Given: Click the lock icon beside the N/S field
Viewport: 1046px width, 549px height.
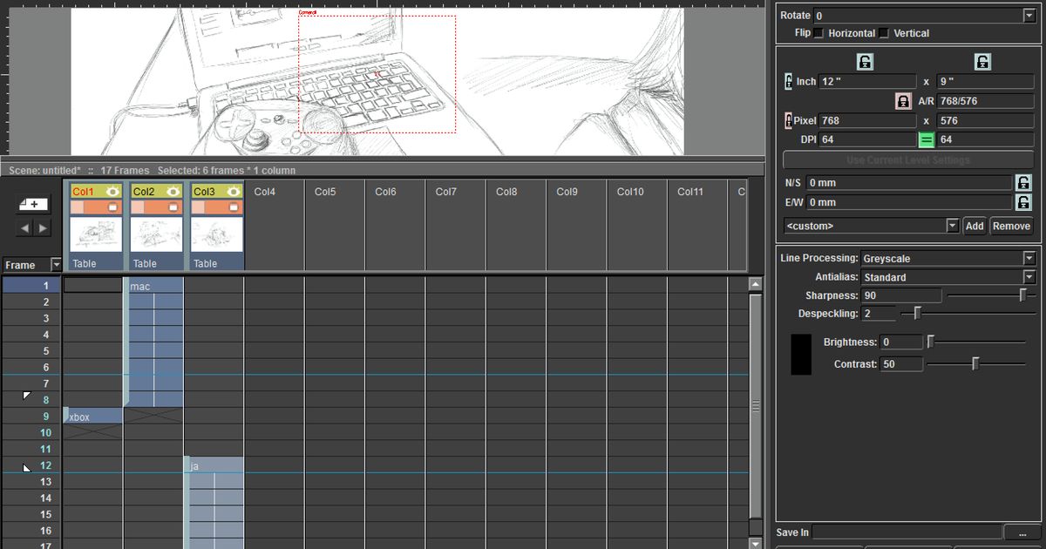Looking at the screenshot, I should point(1022,182).
